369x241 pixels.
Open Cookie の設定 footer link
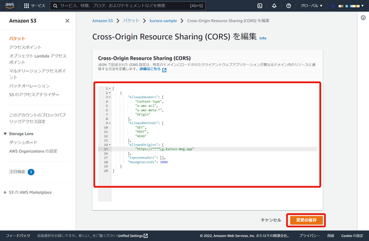(x=352, y=235)
